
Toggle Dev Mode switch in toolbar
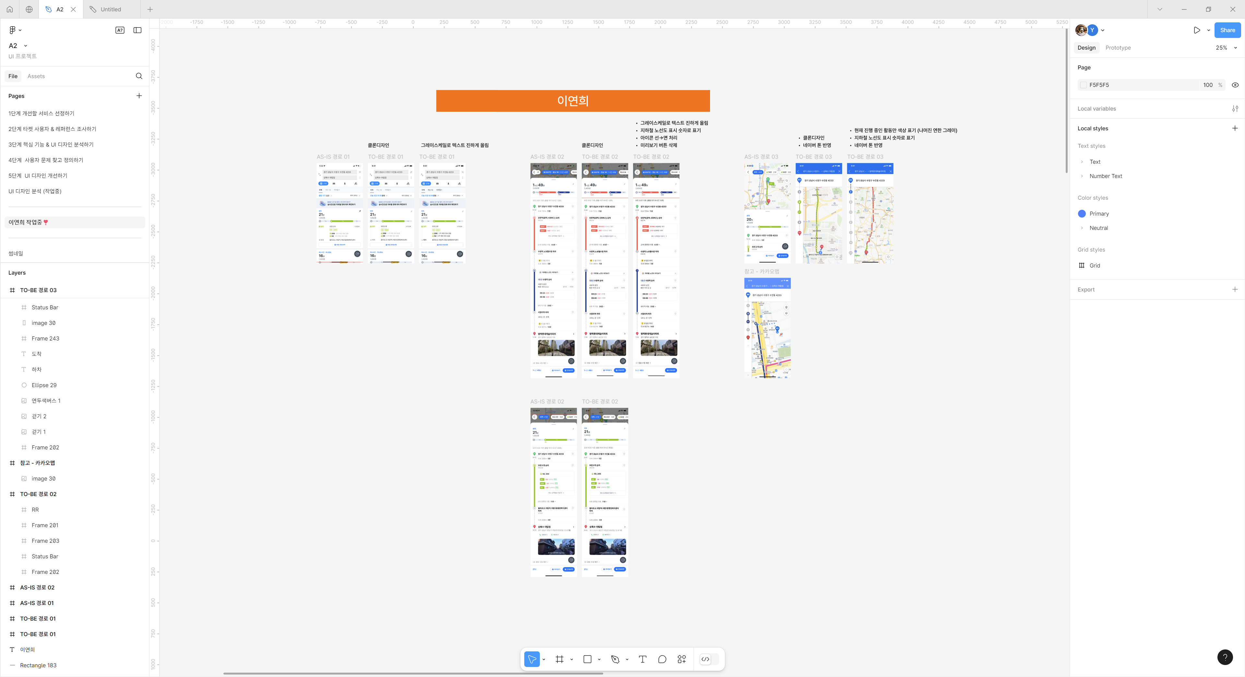click(709, 659)
